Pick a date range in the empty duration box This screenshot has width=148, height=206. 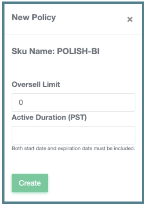[x=73, y=135]
